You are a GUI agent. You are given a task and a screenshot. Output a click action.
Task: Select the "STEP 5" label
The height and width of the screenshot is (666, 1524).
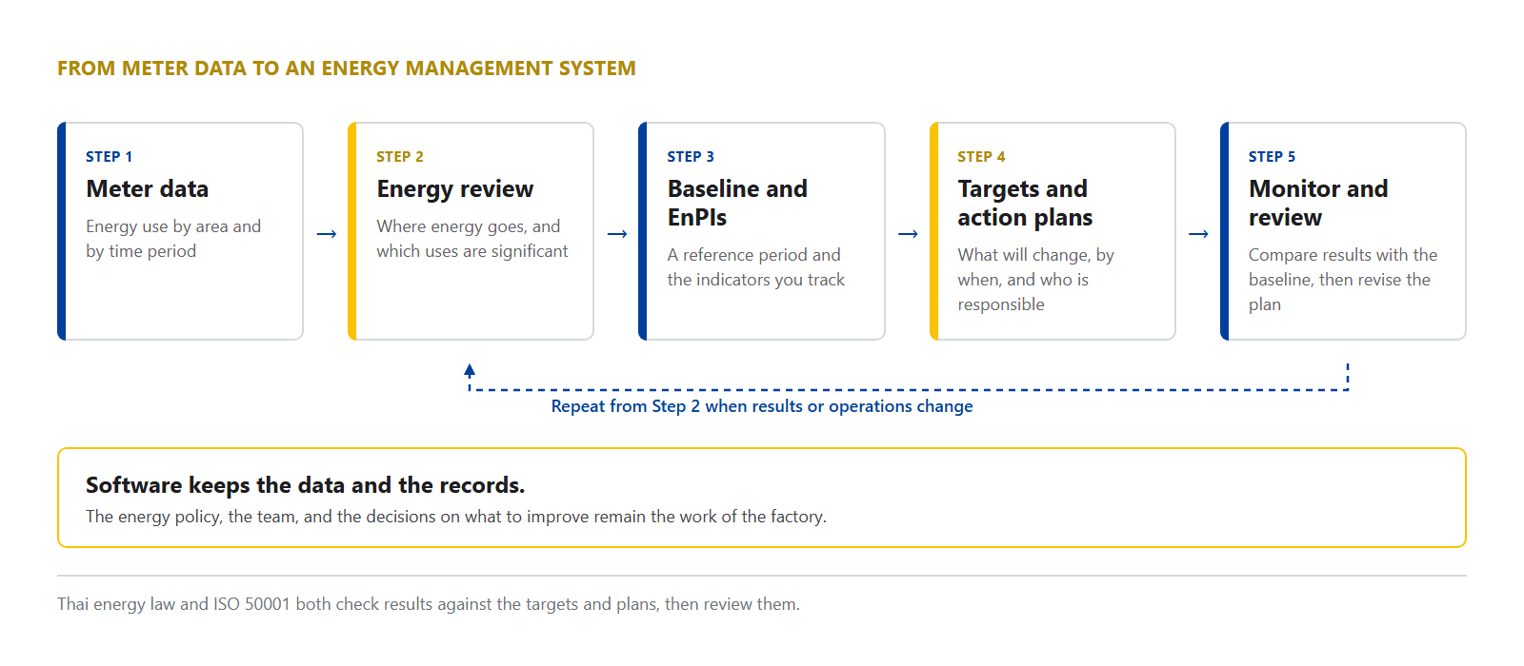point(1273,157)
